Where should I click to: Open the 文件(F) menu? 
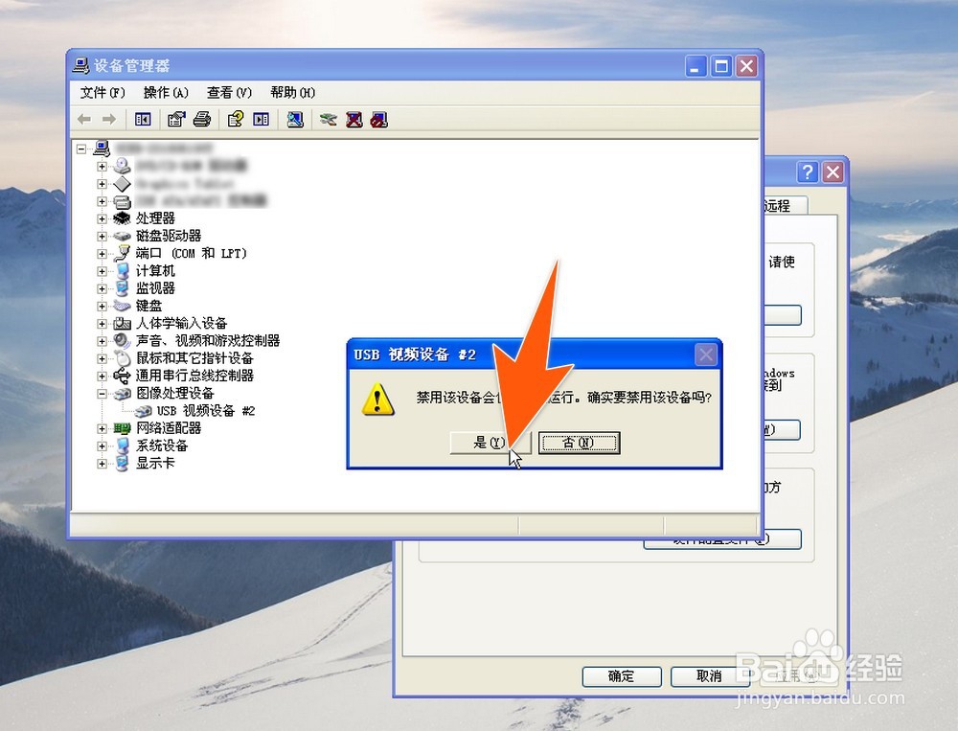[103, 93]
